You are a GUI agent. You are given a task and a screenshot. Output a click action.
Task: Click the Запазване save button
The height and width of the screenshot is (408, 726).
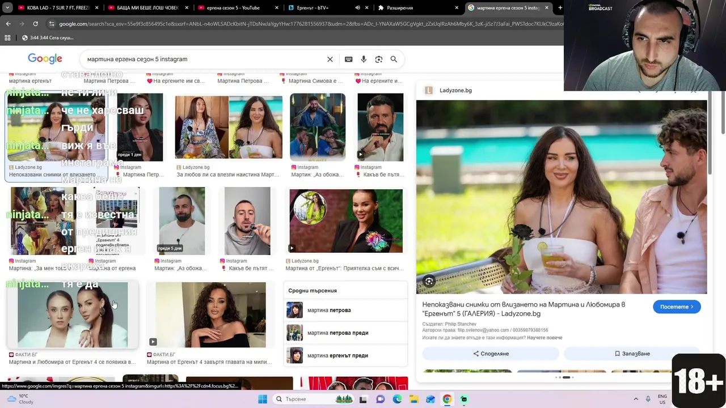pyautogui.click(x=632, y=354)
